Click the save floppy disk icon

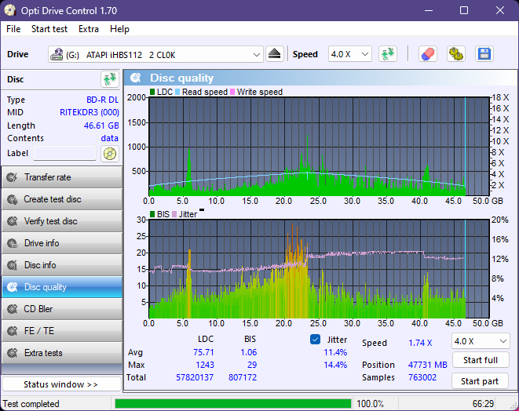click(x=484, y=54)
